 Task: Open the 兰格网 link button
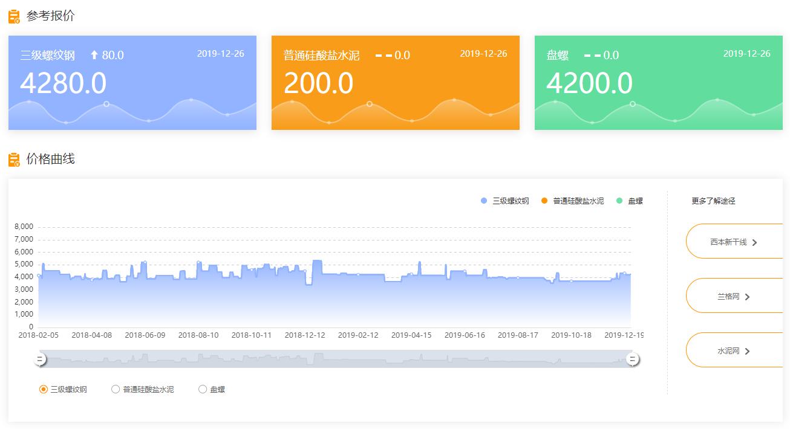[734, 296]
